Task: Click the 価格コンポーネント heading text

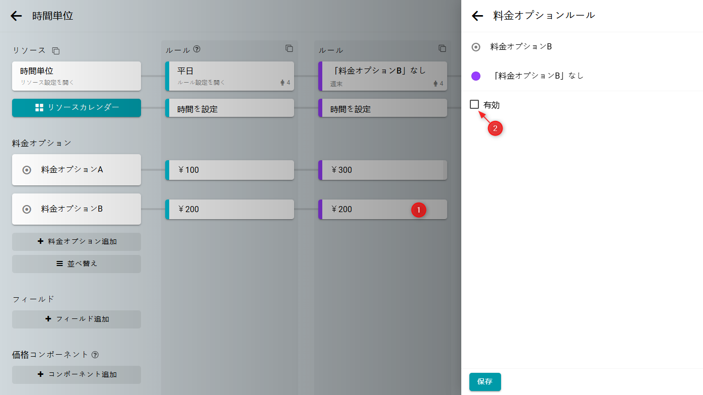Action: point(50,355)
